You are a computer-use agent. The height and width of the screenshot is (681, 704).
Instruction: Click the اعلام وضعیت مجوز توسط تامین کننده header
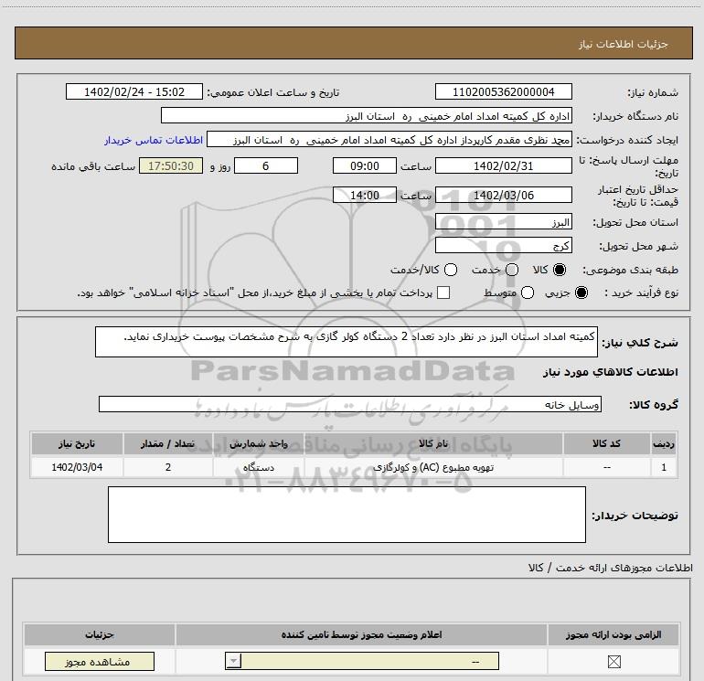click(x=361, y=634)
